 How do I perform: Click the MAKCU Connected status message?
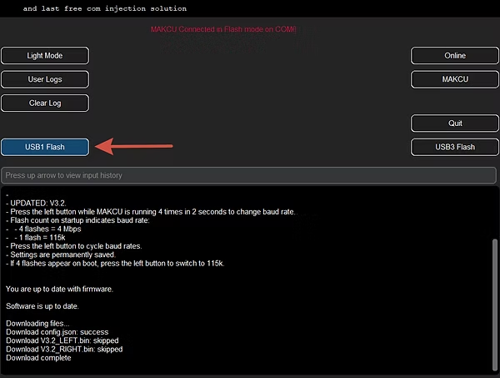coord(223,29)
